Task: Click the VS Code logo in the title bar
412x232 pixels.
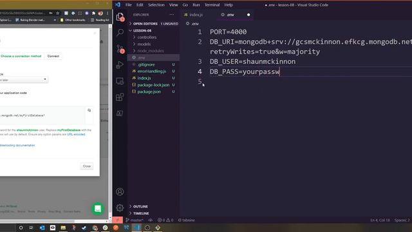Action: (x=118, y=5)
